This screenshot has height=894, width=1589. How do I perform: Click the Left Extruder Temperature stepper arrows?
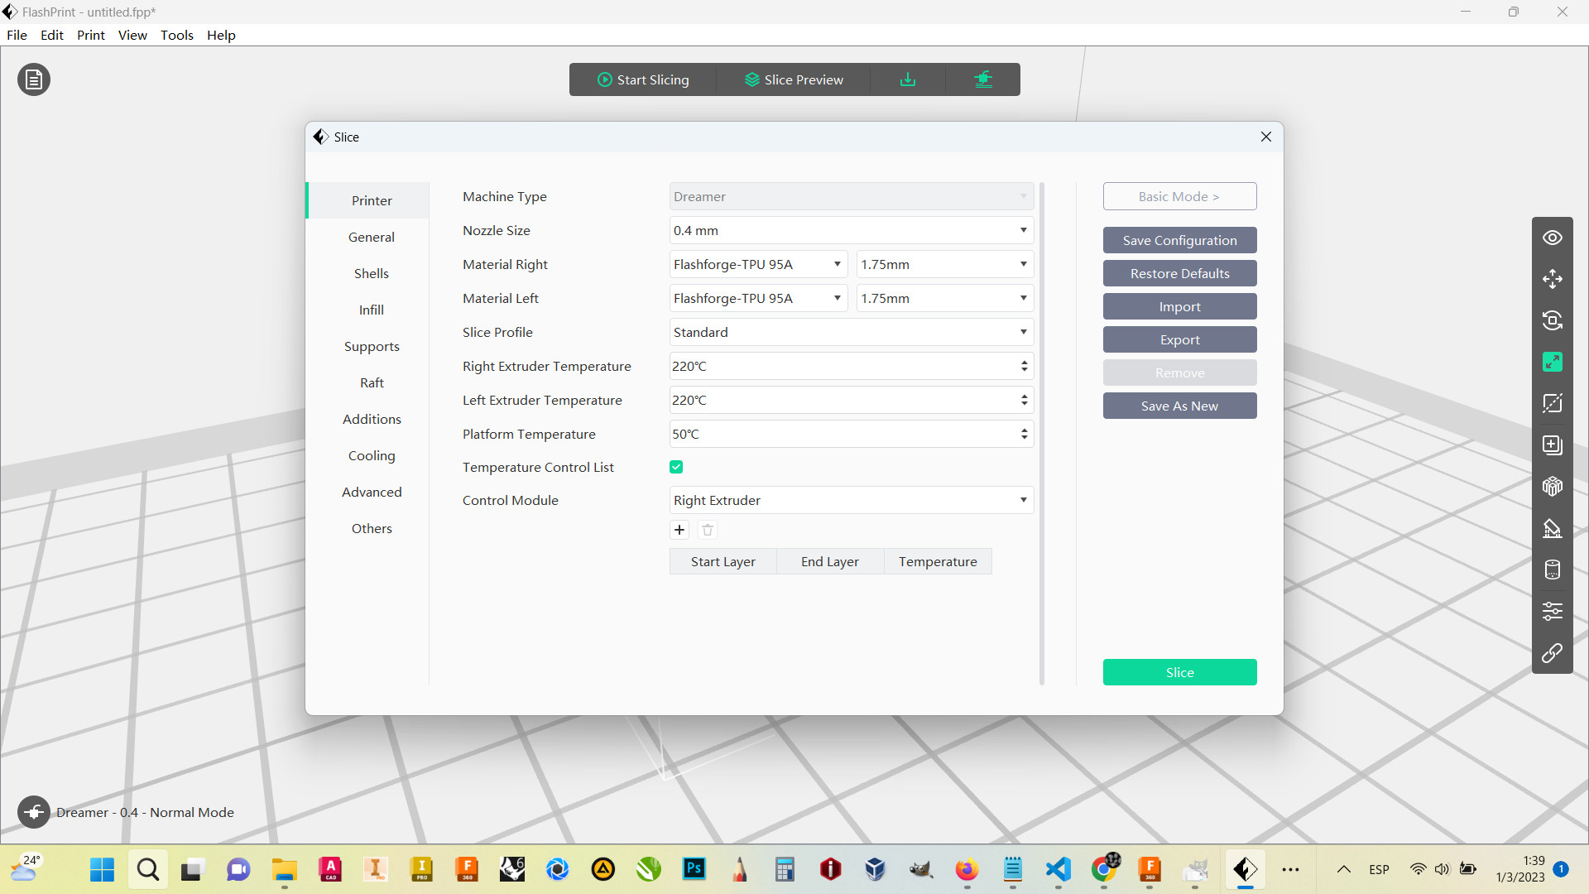pos(1025,400)
